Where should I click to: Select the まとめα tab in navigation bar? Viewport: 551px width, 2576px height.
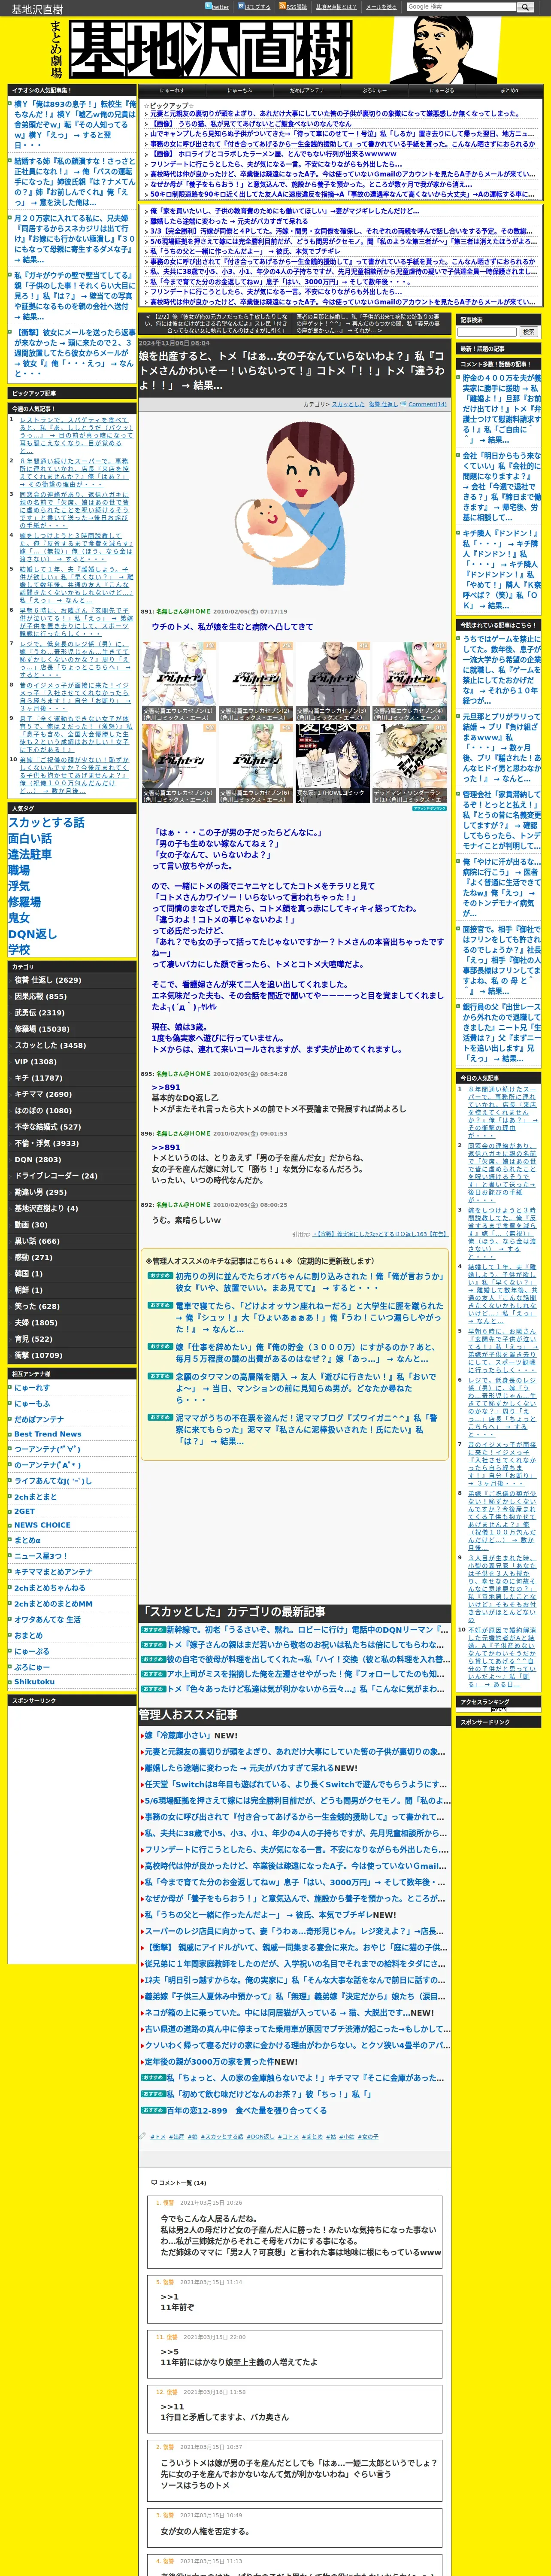click(x=509, y=91)
